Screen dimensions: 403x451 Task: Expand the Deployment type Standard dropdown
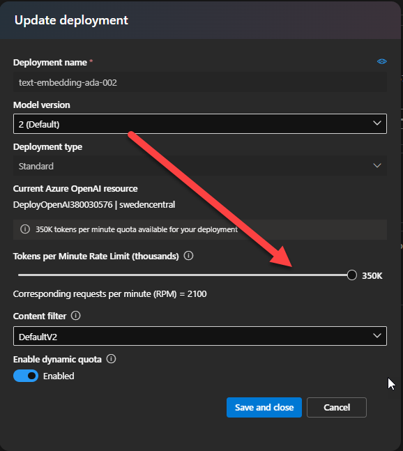(x=200, y=166)
